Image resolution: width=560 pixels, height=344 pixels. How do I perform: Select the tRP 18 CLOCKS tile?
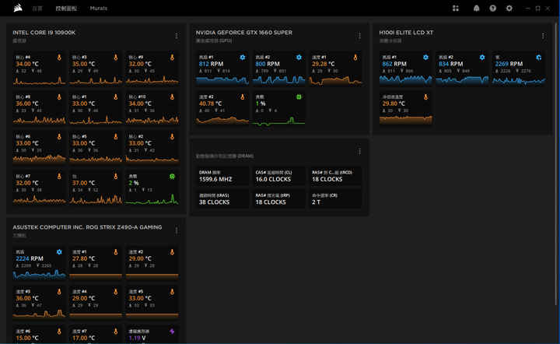click(278, 198)
